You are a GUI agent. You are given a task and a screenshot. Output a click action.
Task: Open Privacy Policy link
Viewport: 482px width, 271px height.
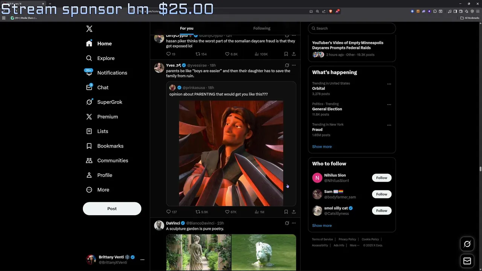pos(347,239)
